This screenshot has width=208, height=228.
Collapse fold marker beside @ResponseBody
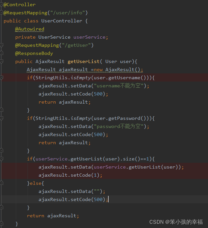[1, 53]
